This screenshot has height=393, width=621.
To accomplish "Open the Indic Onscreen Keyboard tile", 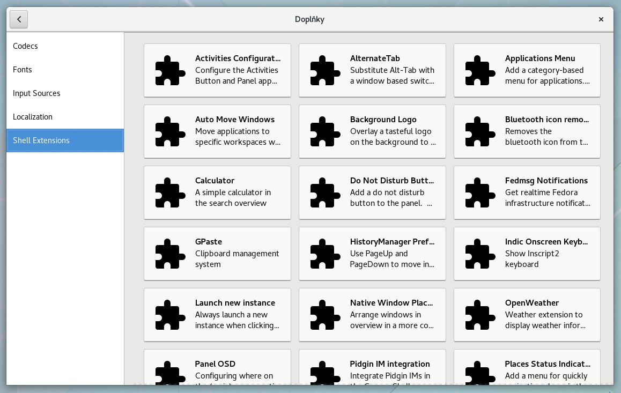I will 527,254.
